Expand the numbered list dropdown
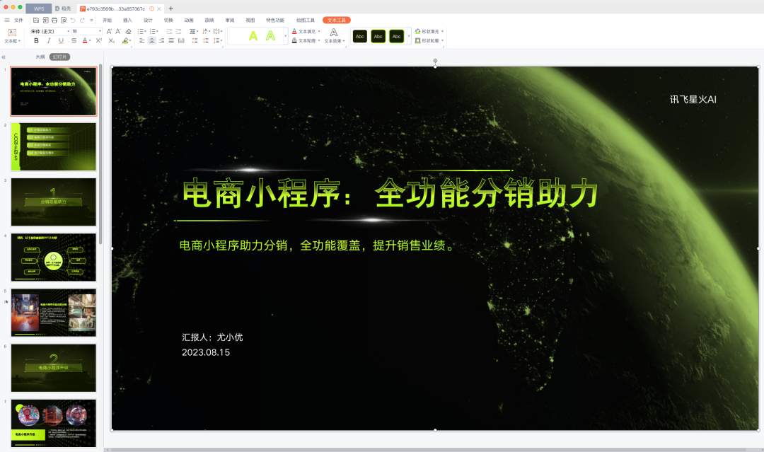Image resolution: width=764 pixels, height=452 pixels. tap(157, 31)
